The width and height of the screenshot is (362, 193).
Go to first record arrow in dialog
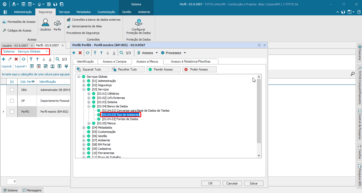click(95, 53)
